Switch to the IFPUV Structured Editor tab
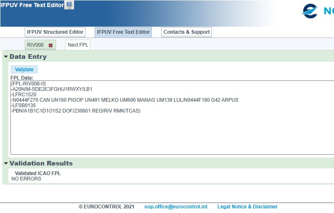 tap(55, 32)
